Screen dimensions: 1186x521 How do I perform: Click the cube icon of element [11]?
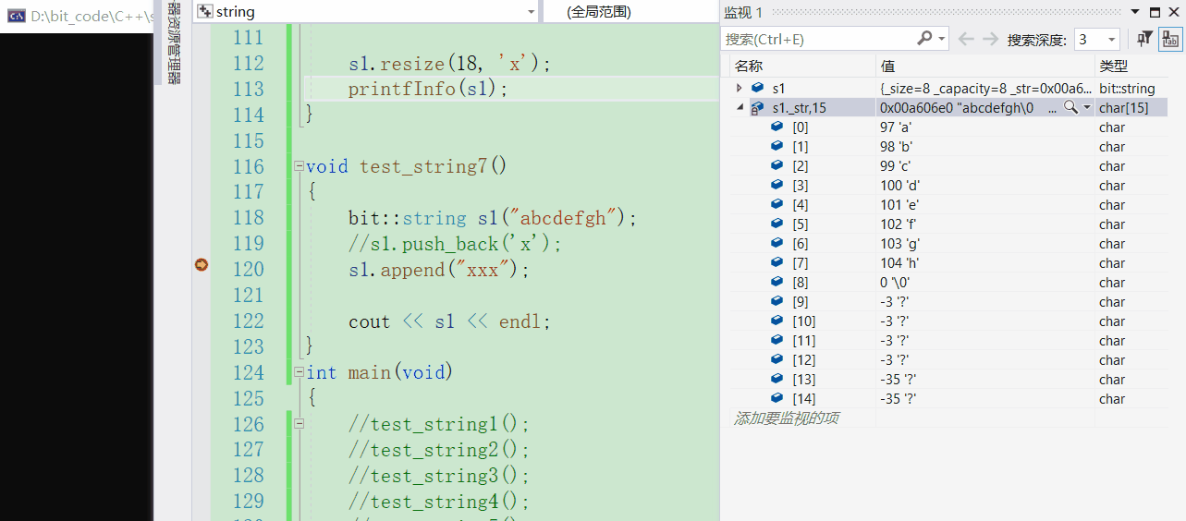pyautogui.click(x=777, y=340)
